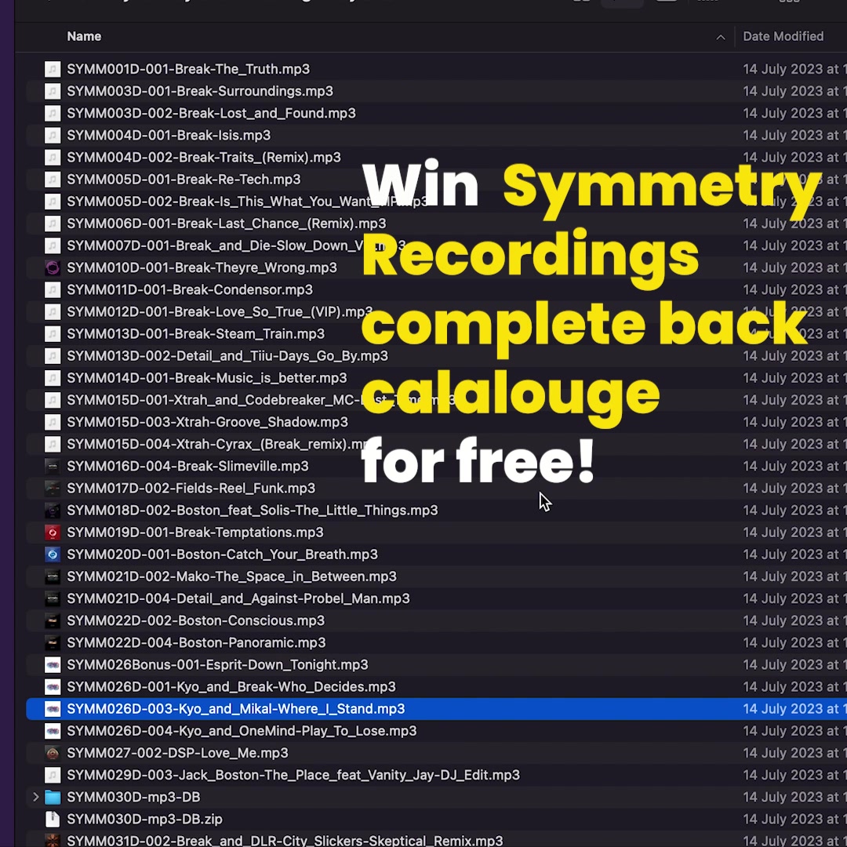Sort by the Date Modified column header
Image resolution: width=847 pixels, height=847 pixels.
[x=783, y=37]
